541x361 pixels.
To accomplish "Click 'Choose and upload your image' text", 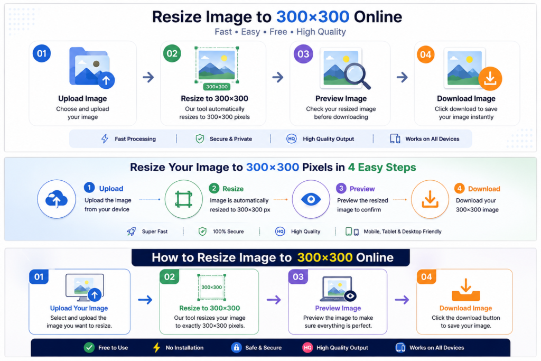I will pyautogui.click(x=82, y=113).
